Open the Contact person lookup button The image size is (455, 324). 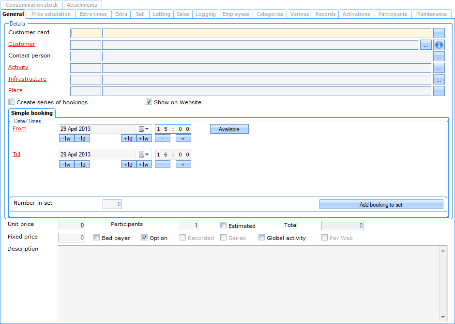coord(439,56)
